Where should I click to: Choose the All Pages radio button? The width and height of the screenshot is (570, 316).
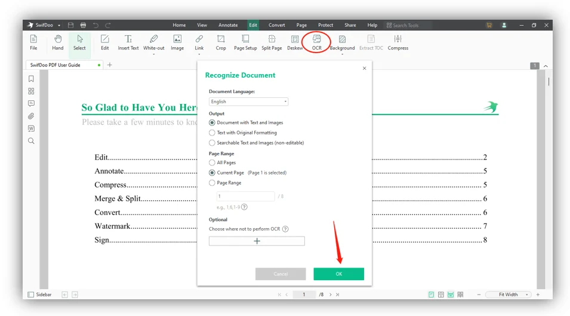coord(212,162)
